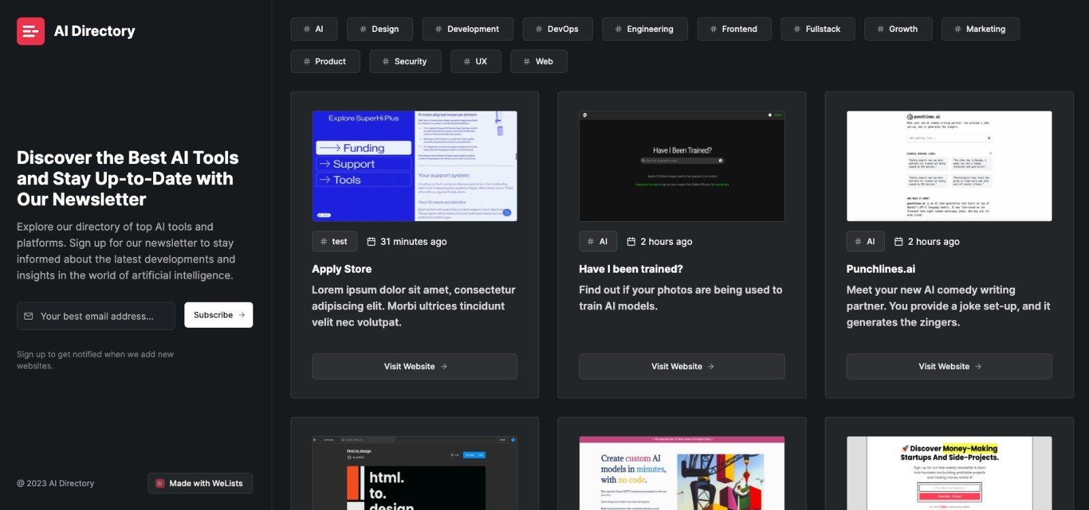Open the Apply Store title

click(342, 269)
